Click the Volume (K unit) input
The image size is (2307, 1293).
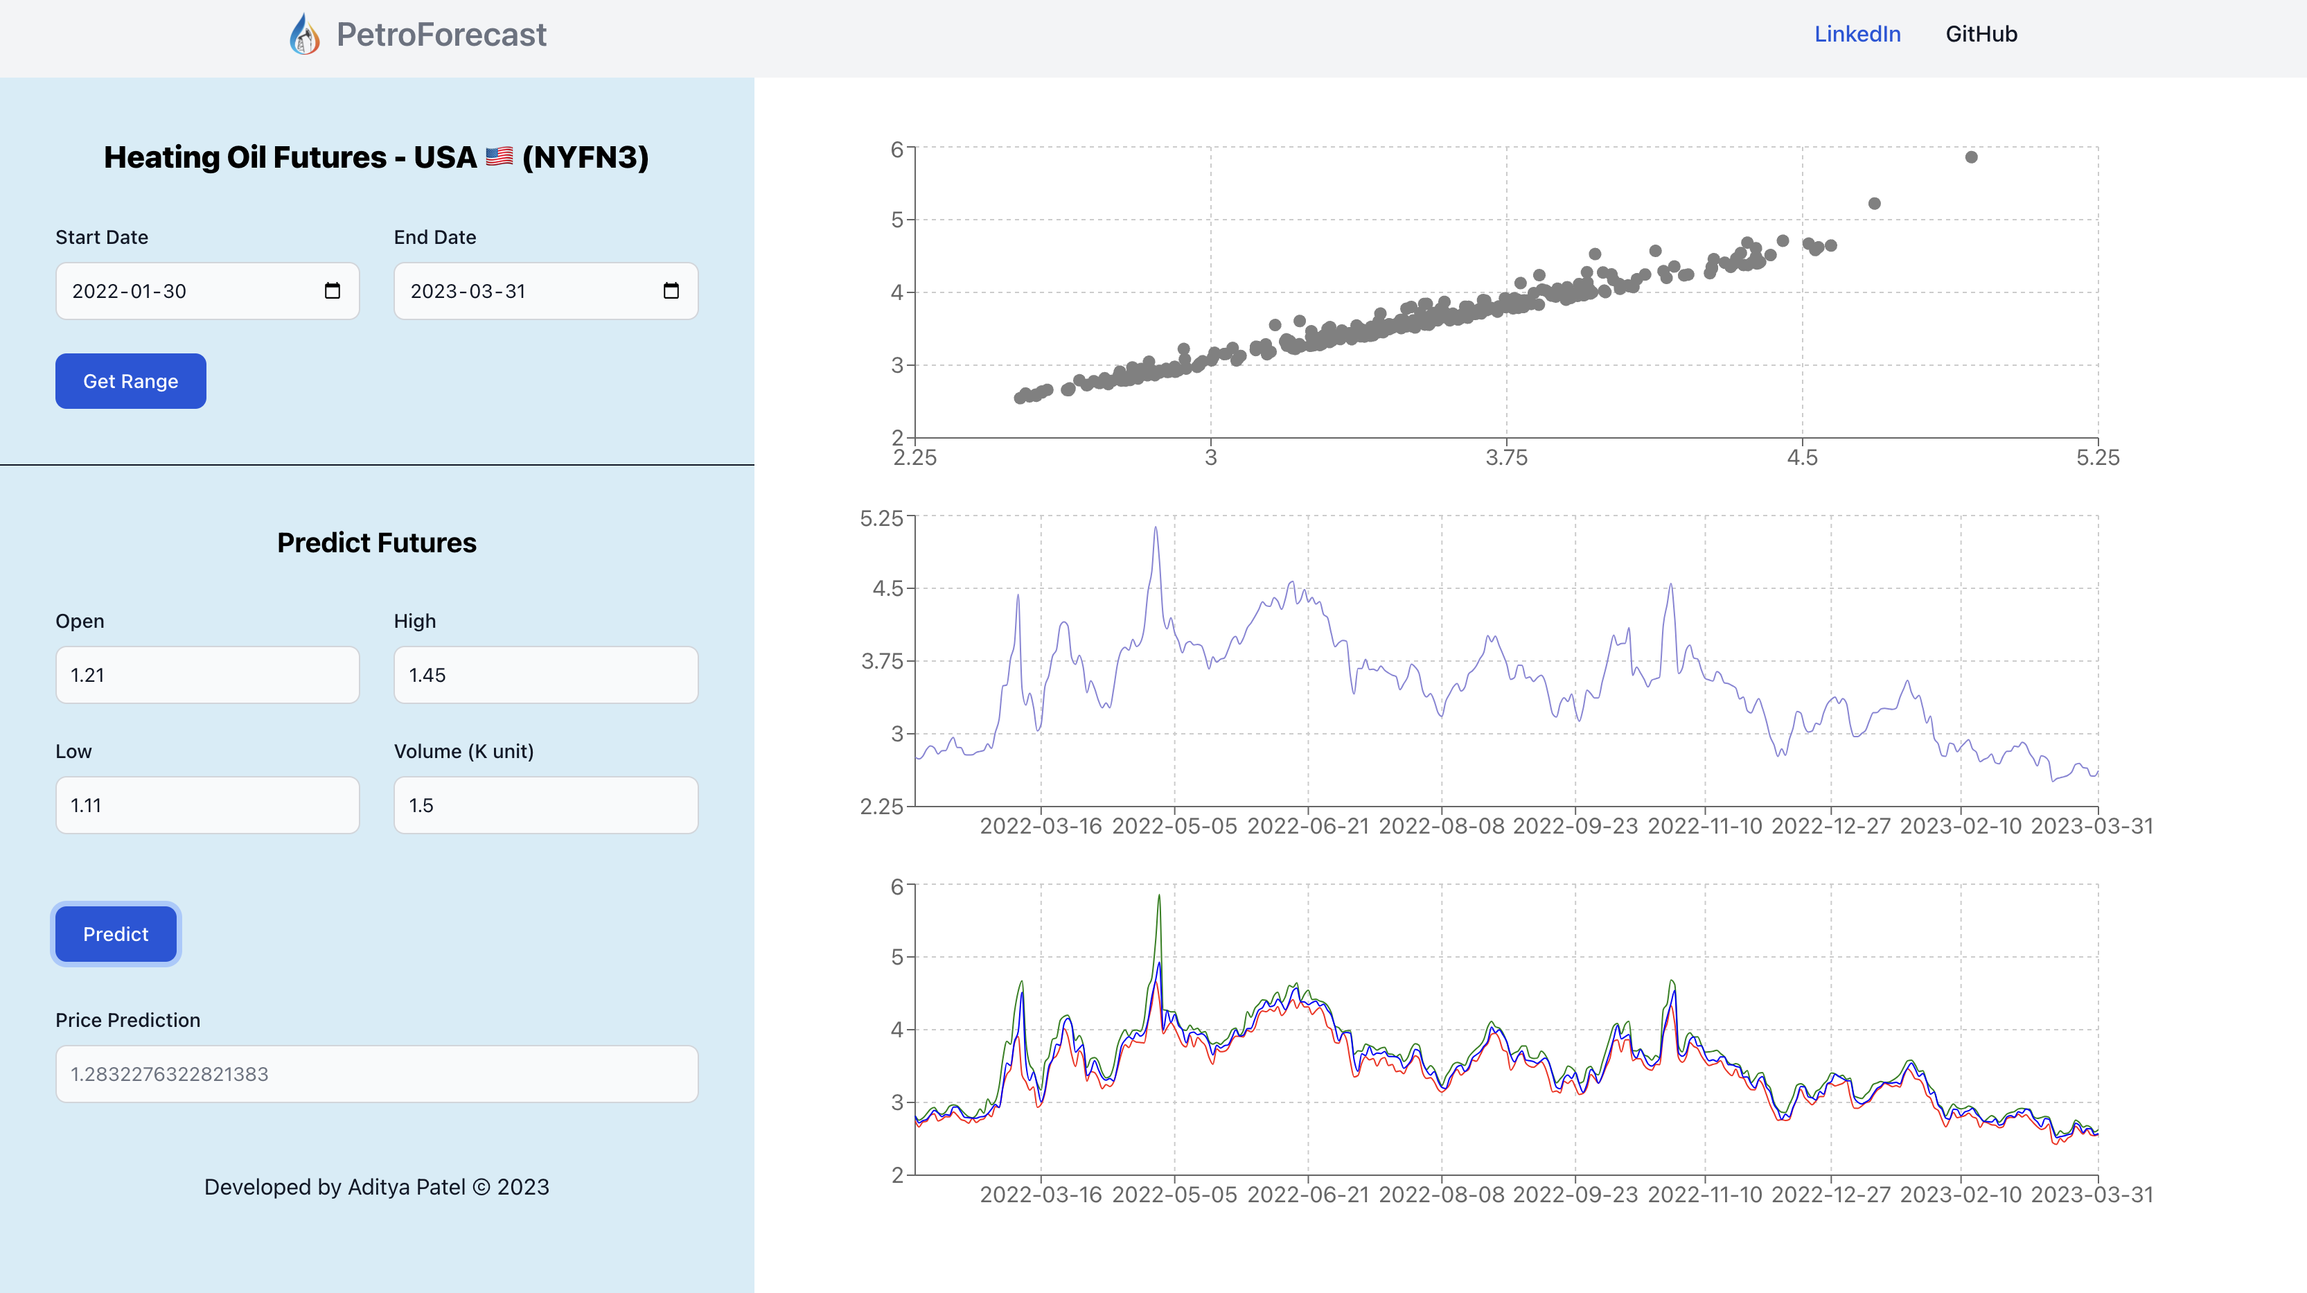[x=545, y=804]
